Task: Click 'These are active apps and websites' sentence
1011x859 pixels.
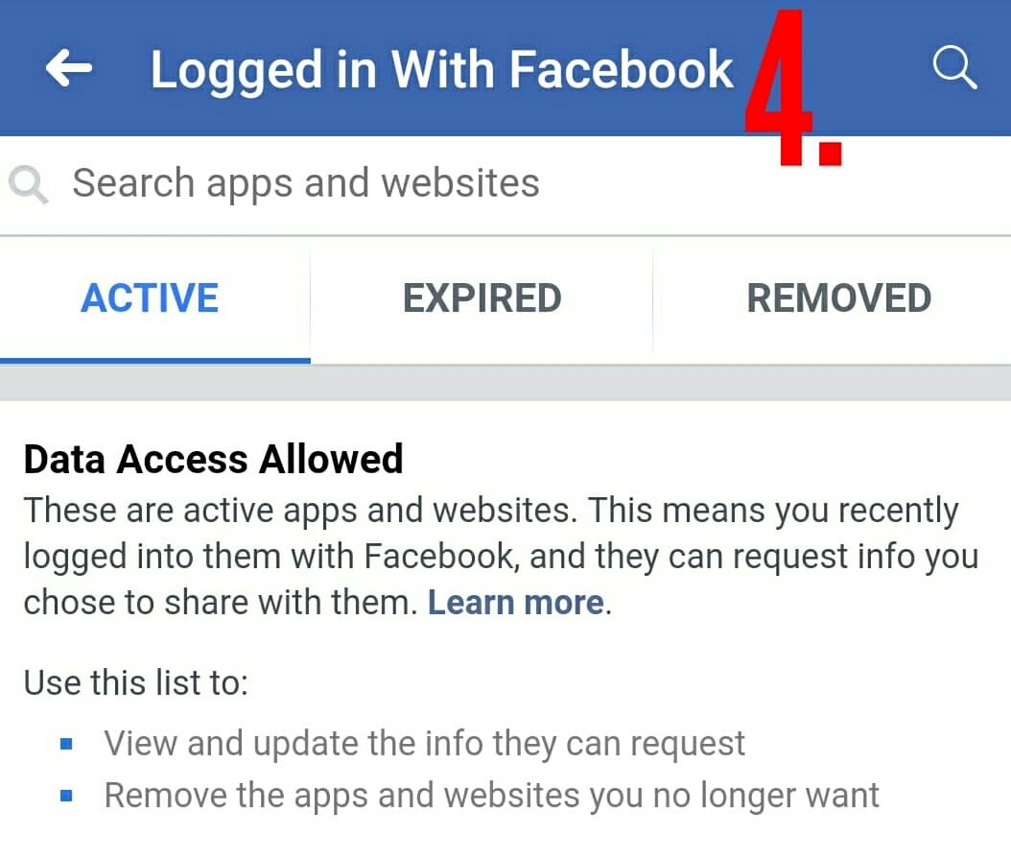Action: pos(300,511)
